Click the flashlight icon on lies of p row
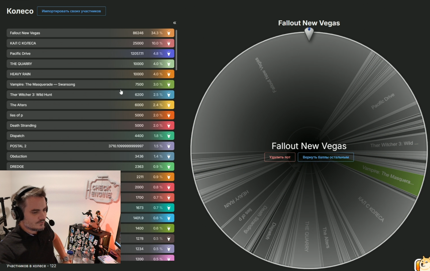 point(169,115)
